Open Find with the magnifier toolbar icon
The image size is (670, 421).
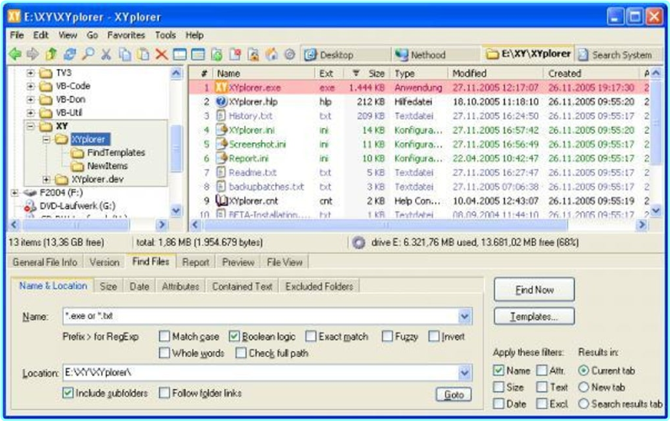click(88, 54)
